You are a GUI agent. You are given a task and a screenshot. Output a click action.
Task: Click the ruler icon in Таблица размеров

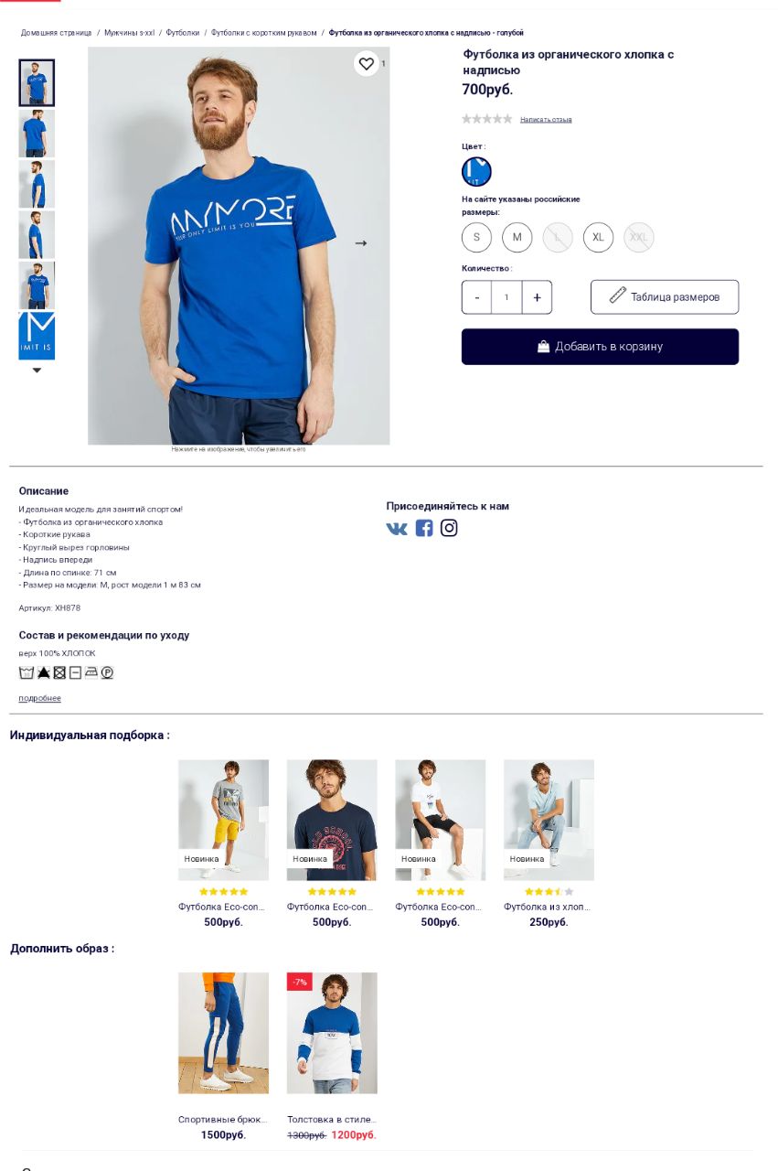tap(618, 295)
